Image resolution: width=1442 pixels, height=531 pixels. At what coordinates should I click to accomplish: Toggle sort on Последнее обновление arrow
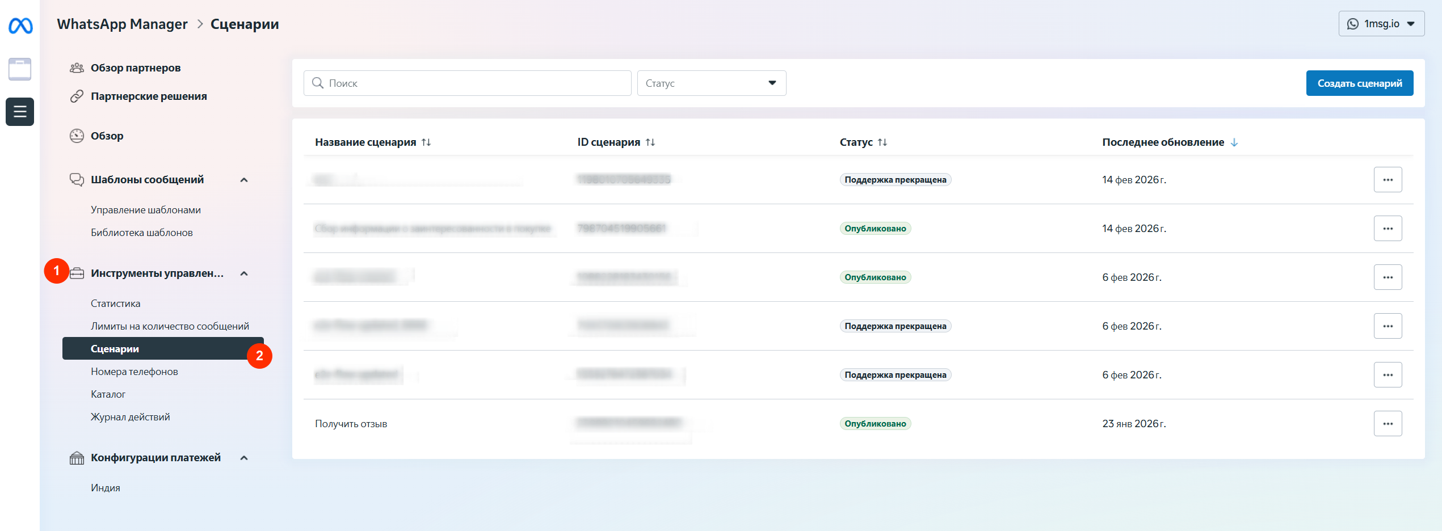pos(1234,142)
